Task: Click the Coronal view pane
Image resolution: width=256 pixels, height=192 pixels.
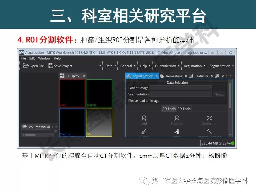Action: pyautogui.click(x=72, y=123)
